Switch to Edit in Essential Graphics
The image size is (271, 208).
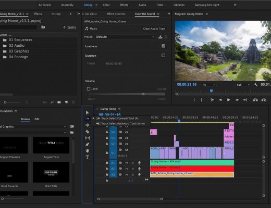coord(37,119)
